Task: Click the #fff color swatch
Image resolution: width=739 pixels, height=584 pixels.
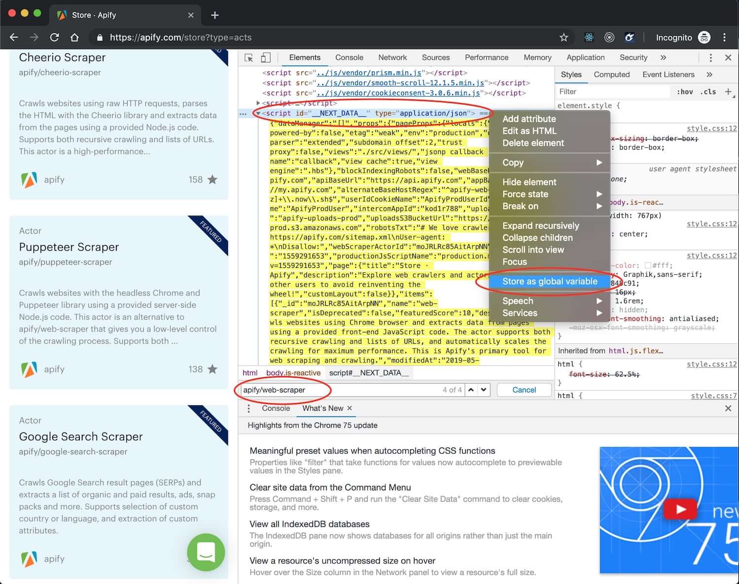Action: [x=648, y=265]
